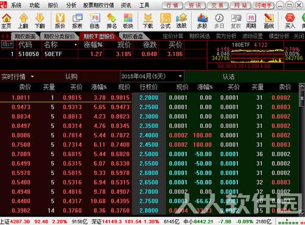
Task: Click the 网站 website button
Action: point(240,5)
